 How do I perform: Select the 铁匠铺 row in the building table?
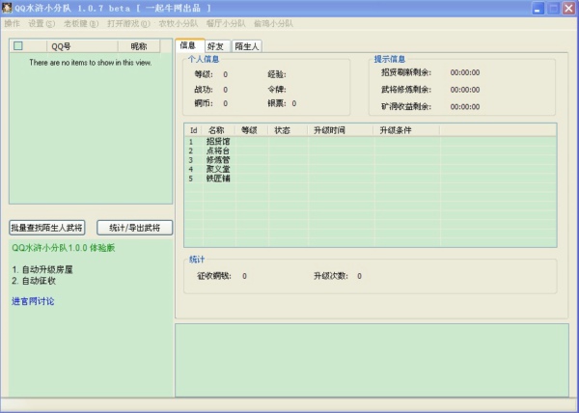[371, 179]
